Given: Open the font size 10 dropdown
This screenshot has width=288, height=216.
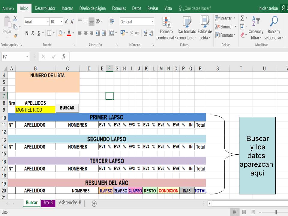Looking at the screenshot, I should [61, 22].
